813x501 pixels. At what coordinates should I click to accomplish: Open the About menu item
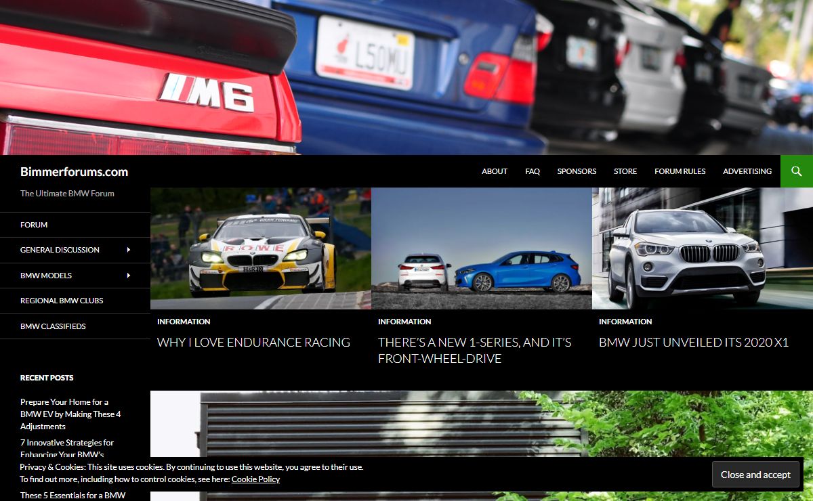point(495,171)
